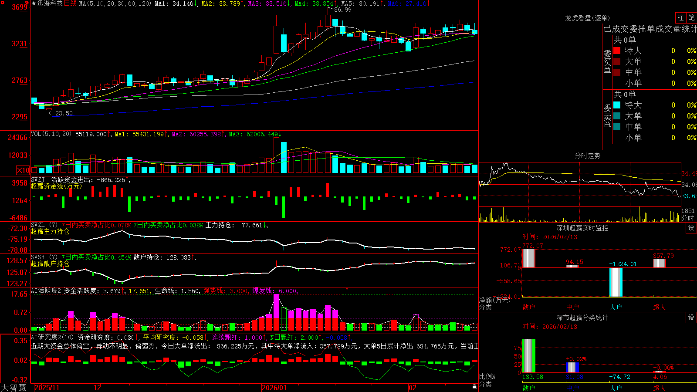697x392 pixels.
Task: Click the dark red 大单 swatch under 委买单
Action: 617,61
